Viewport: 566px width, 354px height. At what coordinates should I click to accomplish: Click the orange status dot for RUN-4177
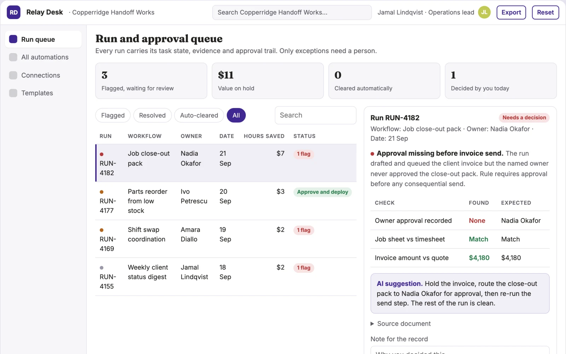tap(102, 192)
